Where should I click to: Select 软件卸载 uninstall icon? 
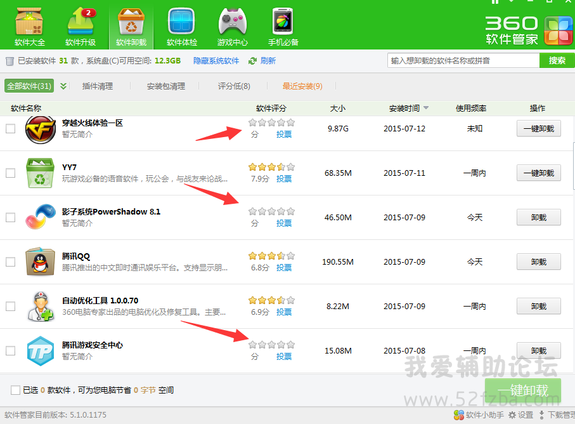pyautogui.click(x=131, y=27)
